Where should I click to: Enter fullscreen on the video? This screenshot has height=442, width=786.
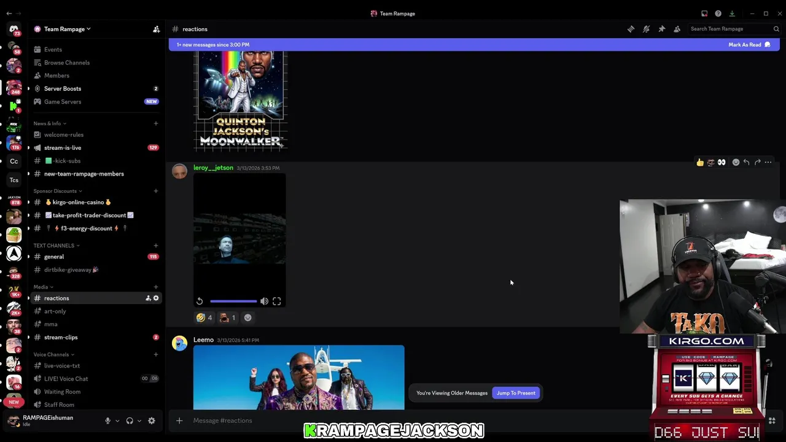277,301
